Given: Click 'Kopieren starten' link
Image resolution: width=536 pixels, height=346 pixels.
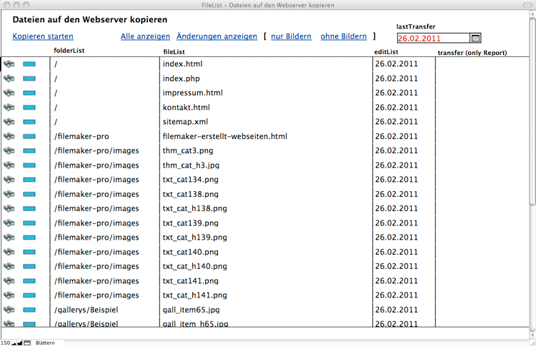Looking at the screenshot, I should point(42,36).
